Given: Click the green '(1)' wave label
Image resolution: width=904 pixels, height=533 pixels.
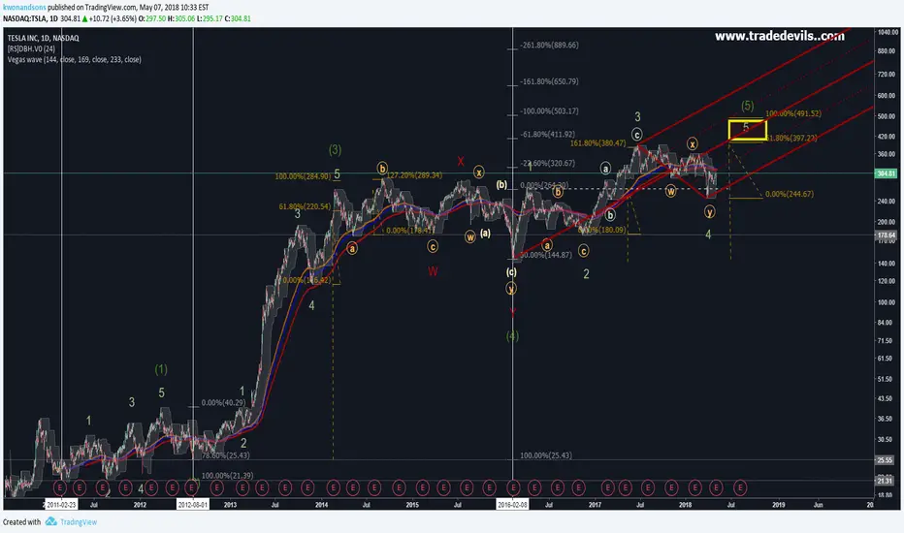Looking at the screenshot, I should coord(161,369).
